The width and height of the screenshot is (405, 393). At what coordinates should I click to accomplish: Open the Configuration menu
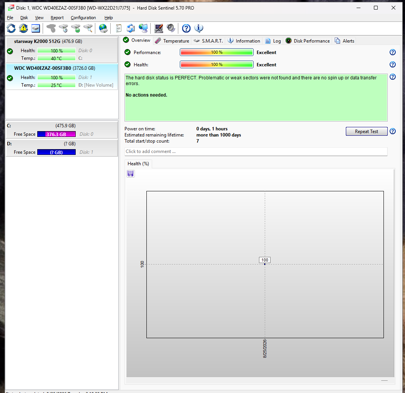click(x=83, y=18)
